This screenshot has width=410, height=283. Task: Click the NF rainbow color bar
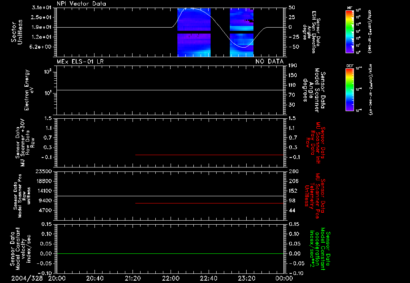click(x=350, y=31)
